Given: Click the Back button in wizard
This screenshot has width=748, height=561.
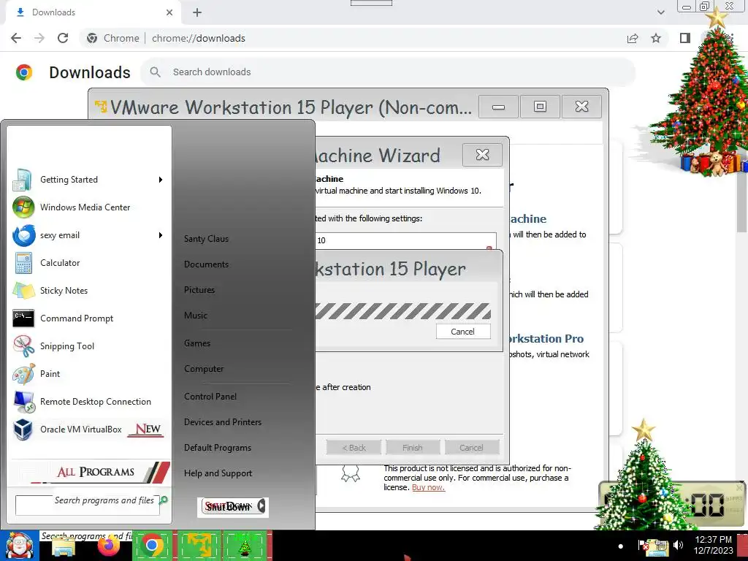Looking at the screenshot, I should coord(354,448).
